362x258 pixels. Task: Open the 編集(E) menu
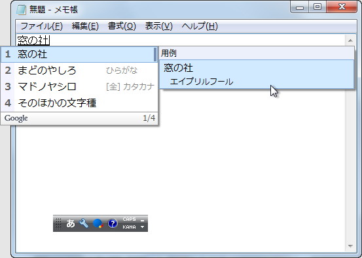point(85,26)
